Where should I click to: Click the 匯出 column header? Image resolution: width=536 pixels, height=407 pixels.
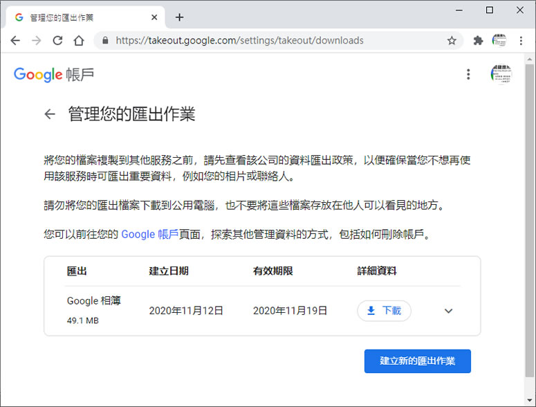click(77, 271)
